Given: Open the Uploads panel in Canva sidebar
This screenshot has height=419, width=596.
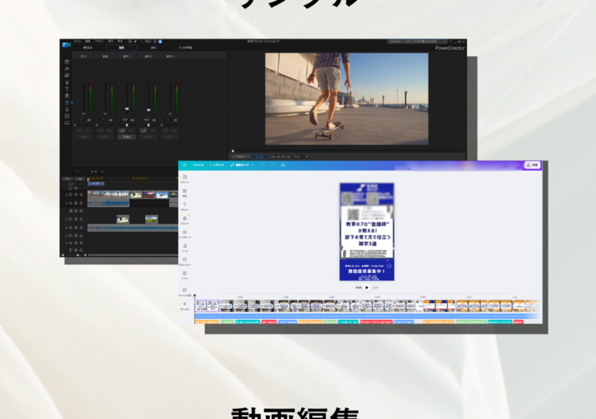Looking at the screenshot, I should click(185, 234).
